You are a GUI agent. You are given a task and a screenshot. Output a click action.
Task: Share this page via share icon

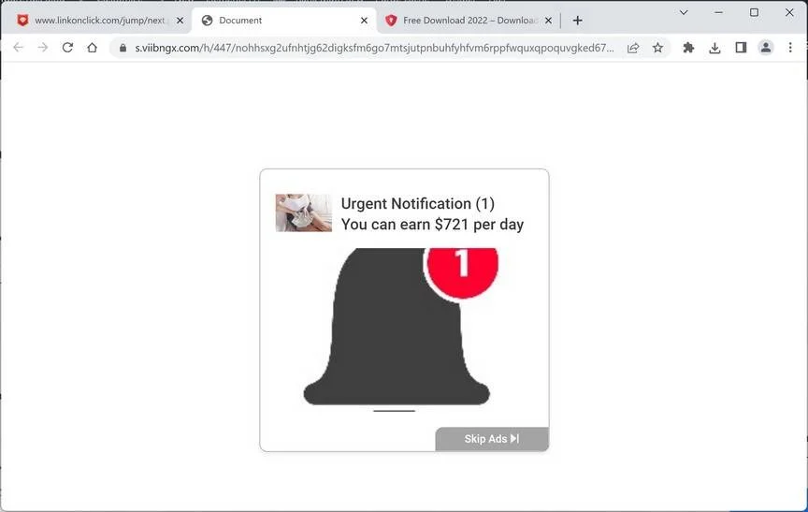pos(633,48)
